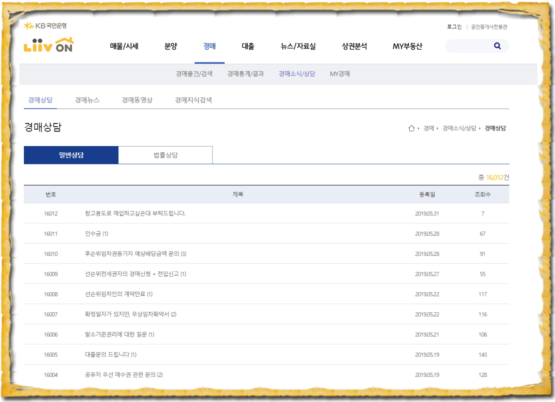Open post 창고용도로 매입하고싶은대 부탁드립니다.

tap(135, 213)
